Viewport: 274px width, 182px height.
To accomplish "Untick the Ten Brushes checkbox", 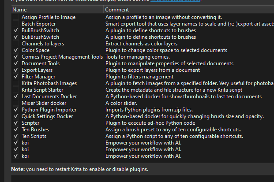I will click(16, 130).
